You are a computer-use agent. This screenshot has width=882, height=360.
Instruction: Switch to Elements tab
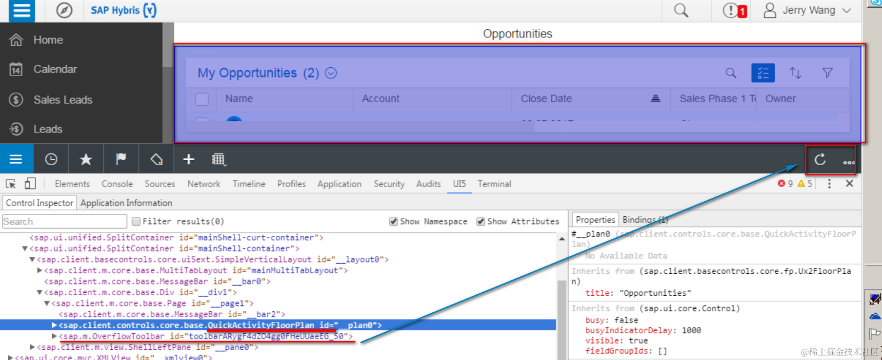[x=72, y=184]
